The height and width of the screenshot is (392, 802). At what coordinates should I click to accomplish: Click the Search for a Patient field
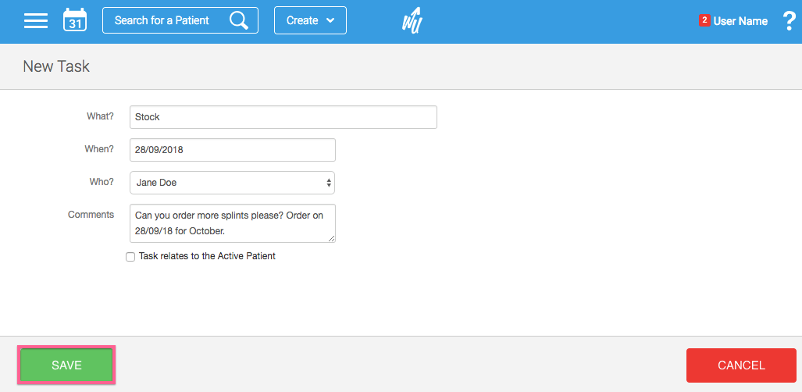tap(180, 20)
